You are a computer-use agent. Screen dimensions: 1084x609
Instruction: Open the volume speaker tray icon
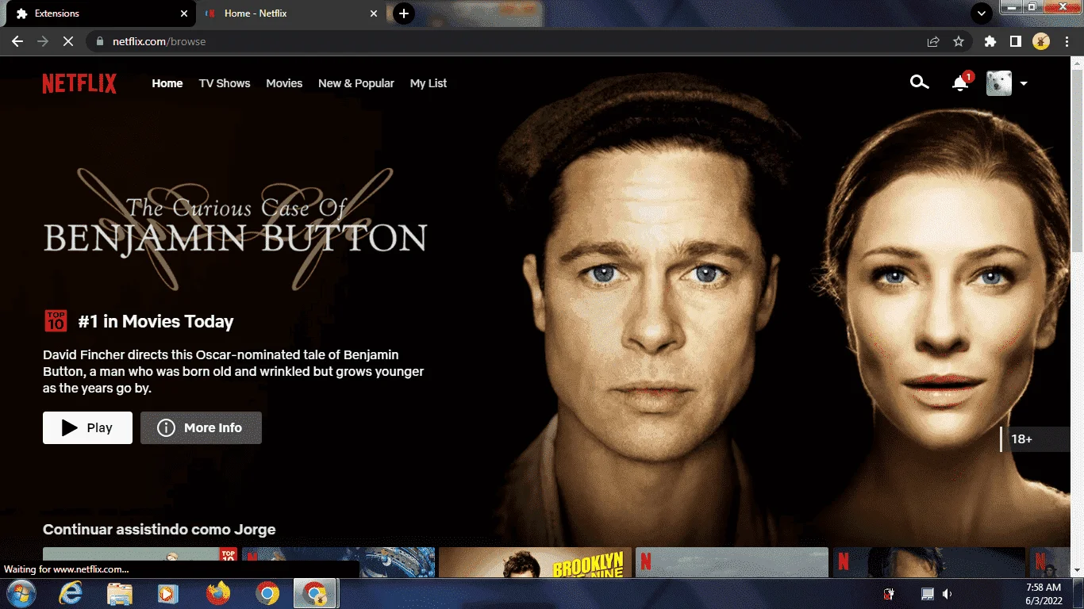(x=947, y=594)
